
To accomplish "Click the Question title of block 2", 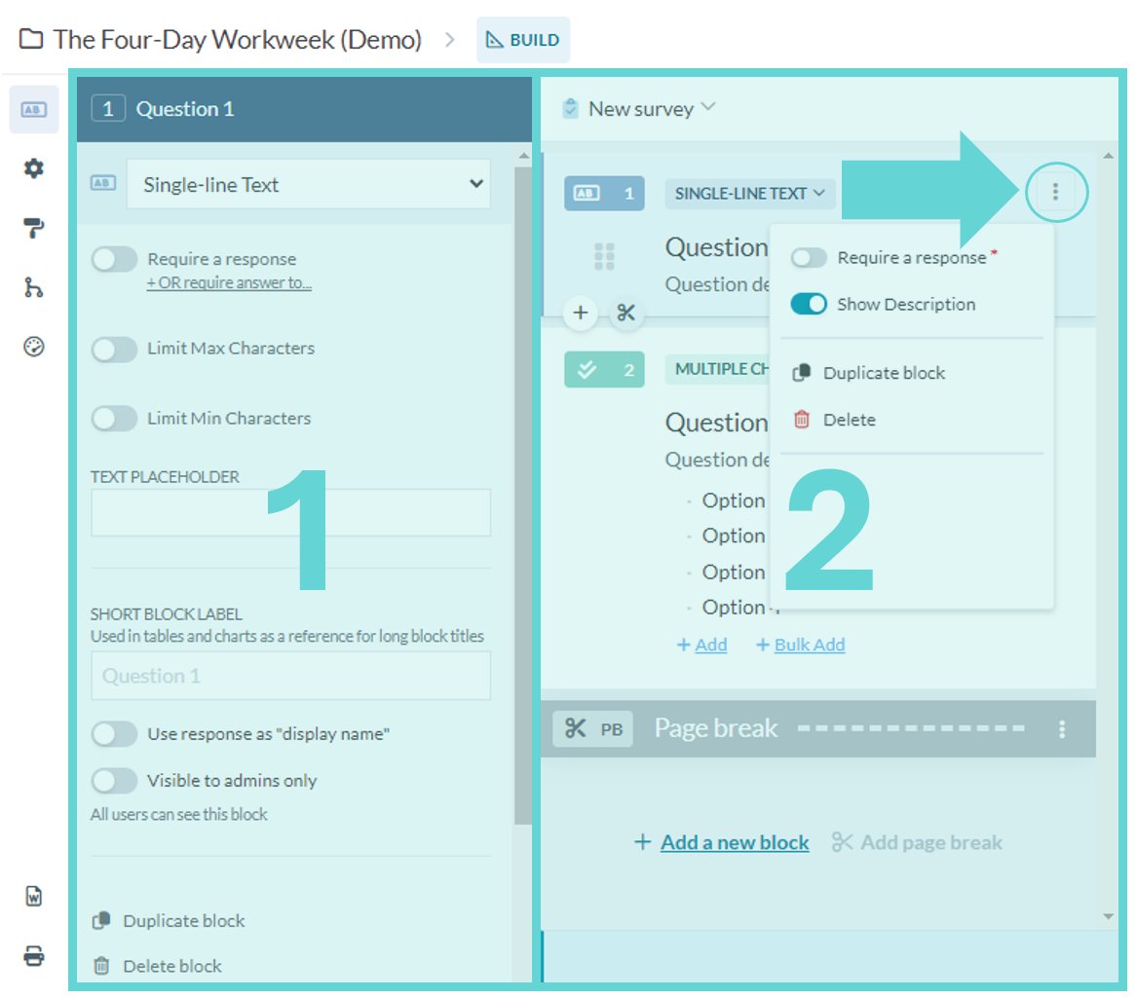I will 716,423.
